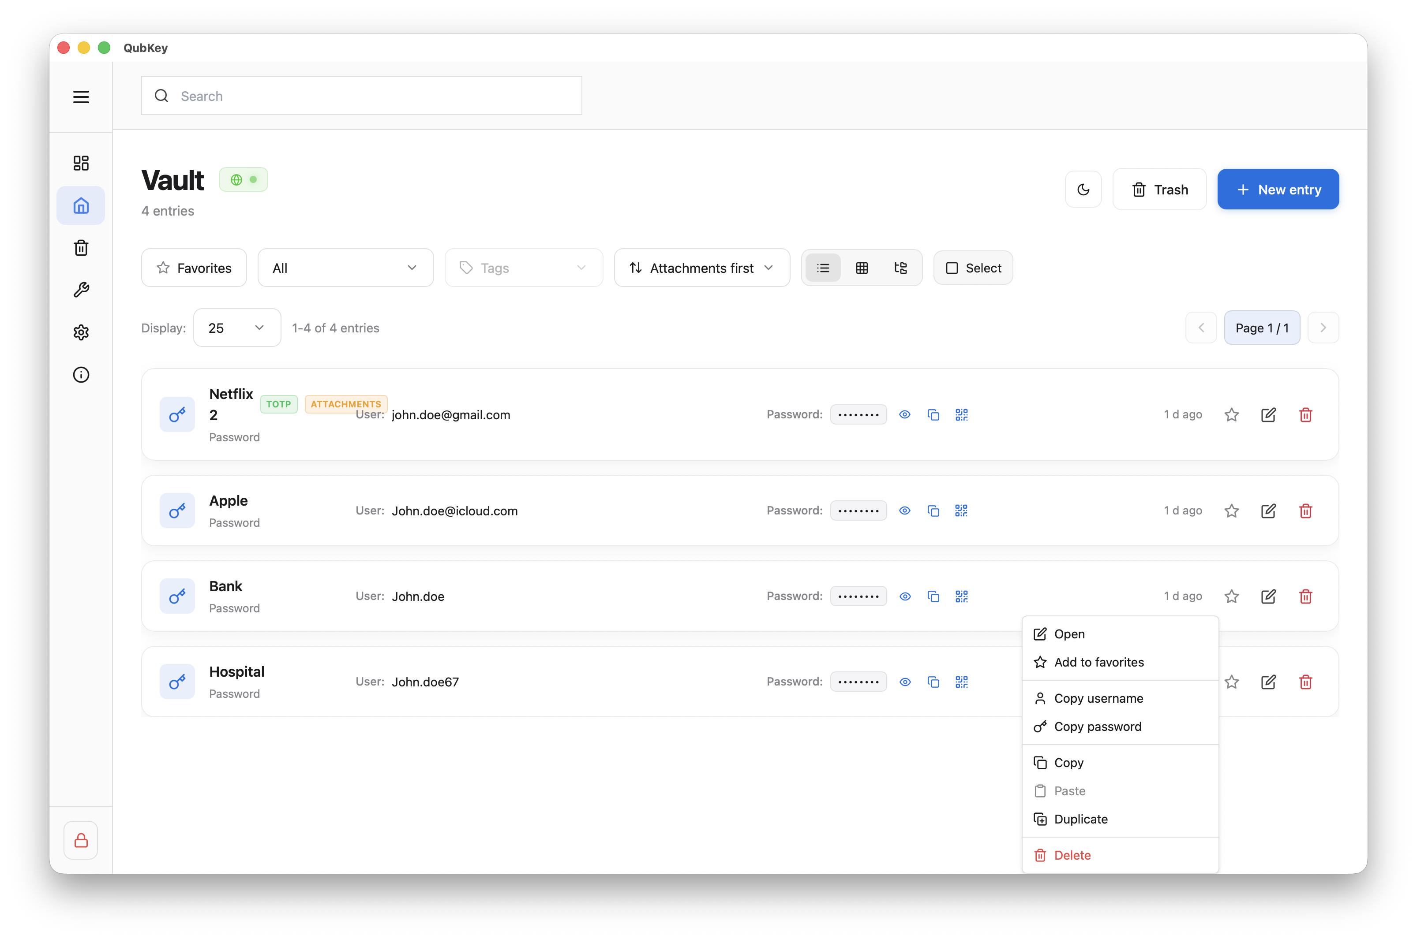
Task: Go to the previous page
Action: [1201, 328]
